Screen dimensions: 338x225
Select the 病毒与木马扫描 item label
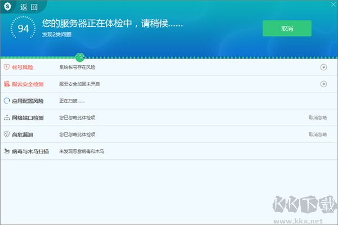(30, 151)
